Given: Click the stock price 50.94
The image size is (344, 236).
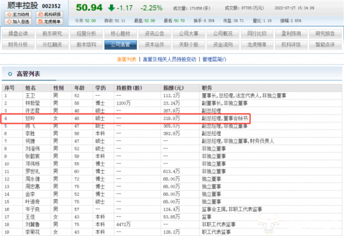Looking at the screenshot, I should (89, 8).
